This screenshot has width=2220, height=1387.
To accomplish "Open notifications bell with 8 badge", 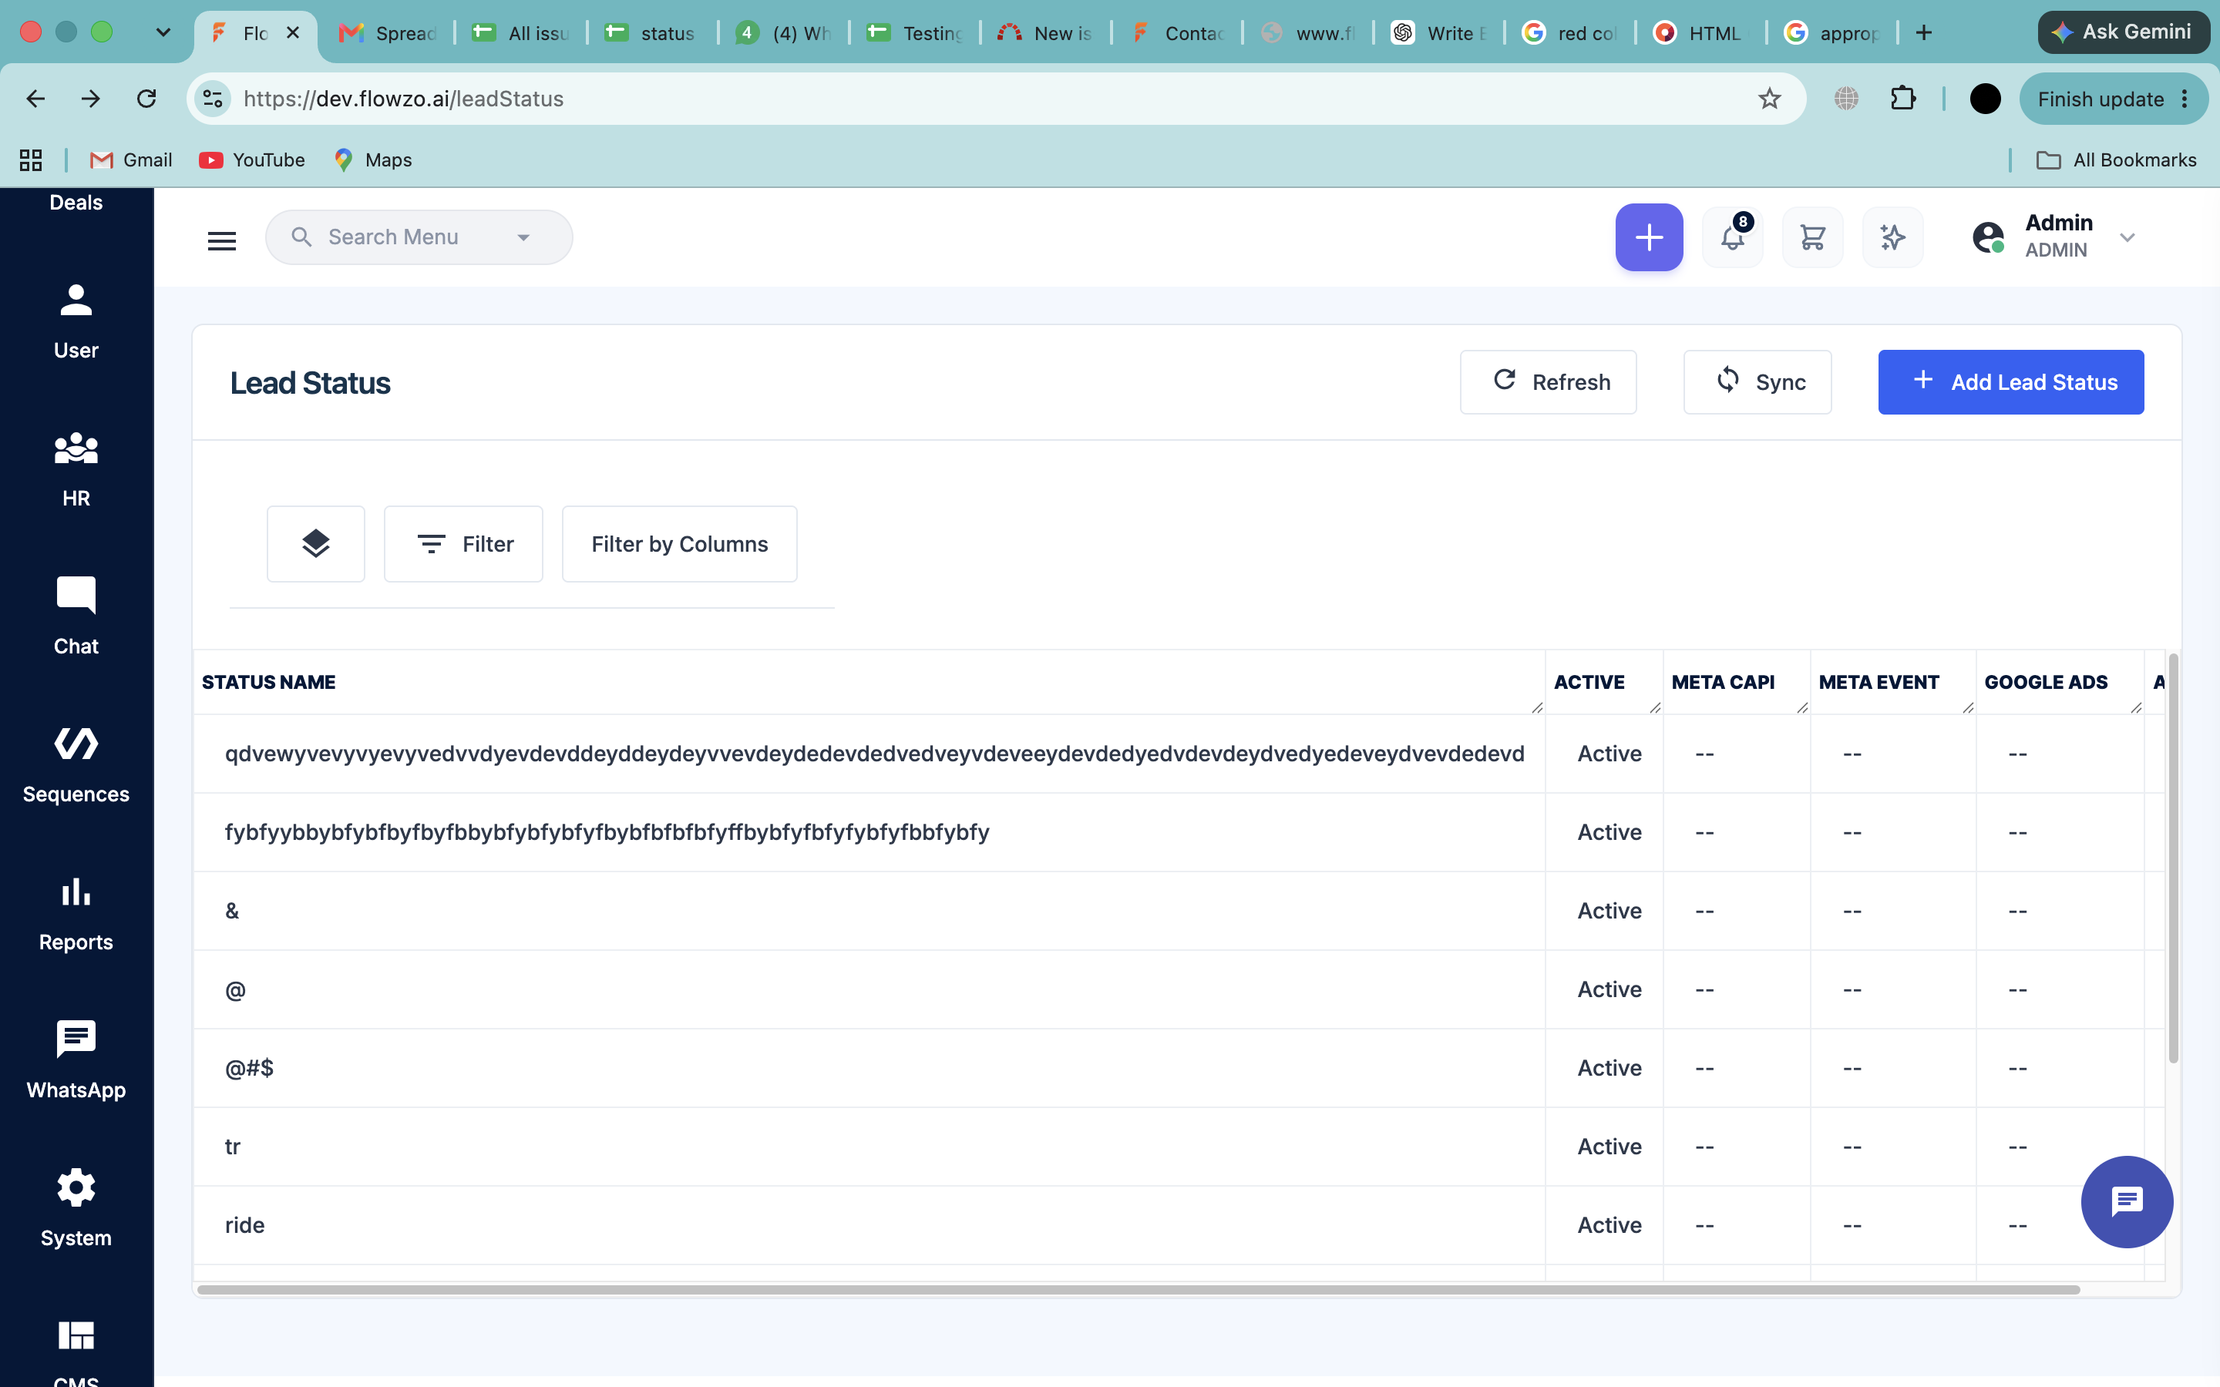I will 1733,237.
